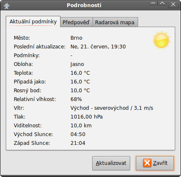Click the temperature value next to Teplota
The height and width of the screenshot is (177, 181).
pos(80,73)
